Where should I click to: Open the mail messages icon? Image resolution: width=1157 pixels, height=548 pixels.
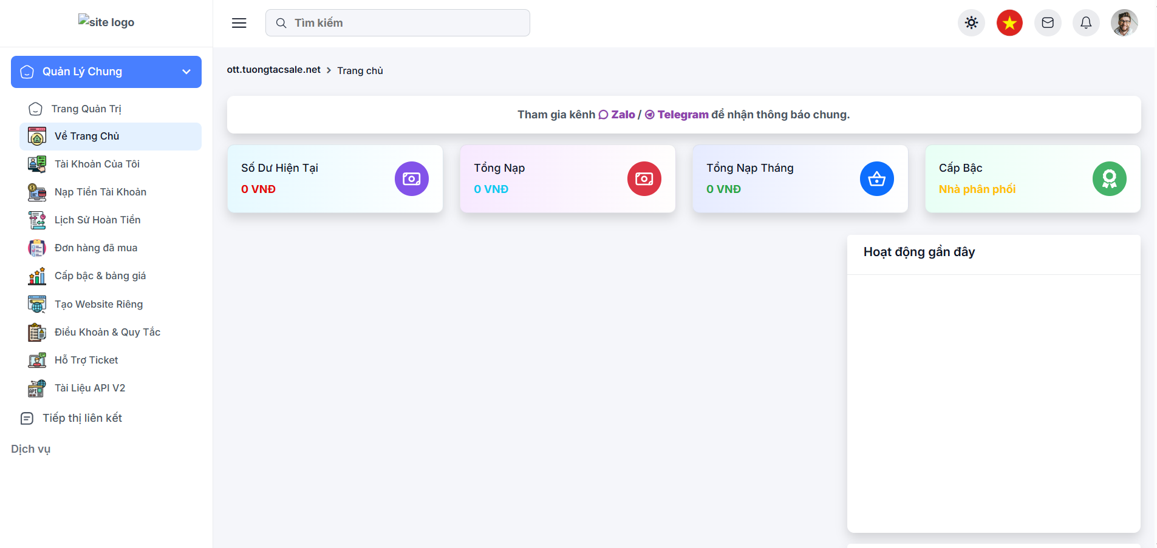[x=1048, y=23]
